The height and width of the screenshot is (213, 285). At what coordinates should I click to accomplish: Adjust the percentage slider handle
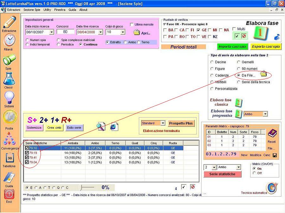tap(81, 188)
